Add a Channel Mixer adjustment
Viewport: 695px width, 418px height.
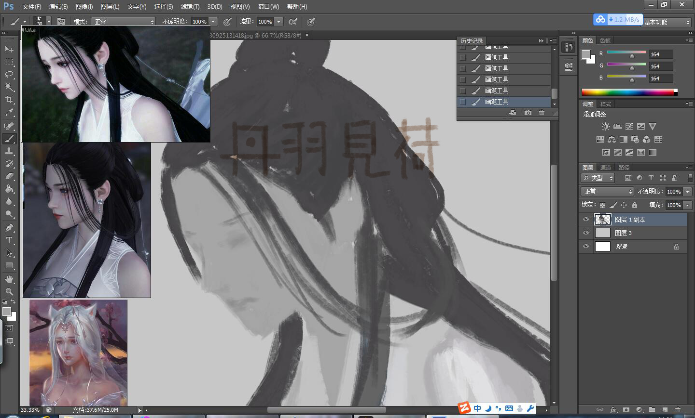tap(646, 140)
